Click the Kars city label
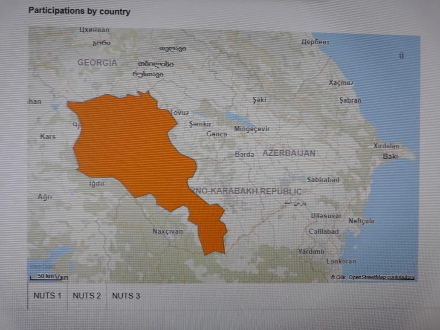This screenshot has height=330, width=440. point(48,136)
